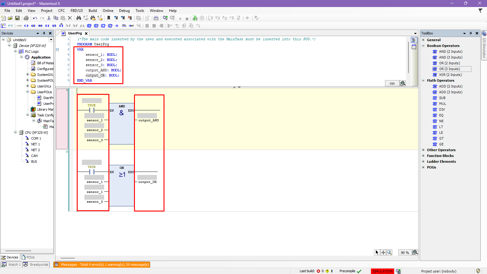The image size is (487, 274).
Task: Click the Toggle Bookmark icon
Action: point(109,18)
